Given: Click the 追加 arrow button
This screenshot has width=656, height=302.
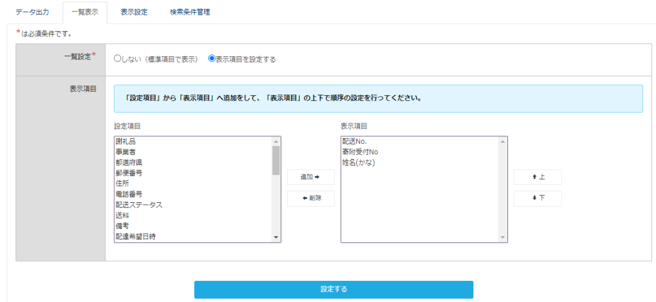Looking at the screenshot, I should coord(310,177).
